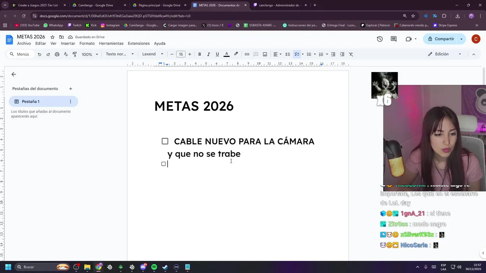Expand the numbered list options arrow
This screenshot has height=273, width=486.
tap(327, 54)
